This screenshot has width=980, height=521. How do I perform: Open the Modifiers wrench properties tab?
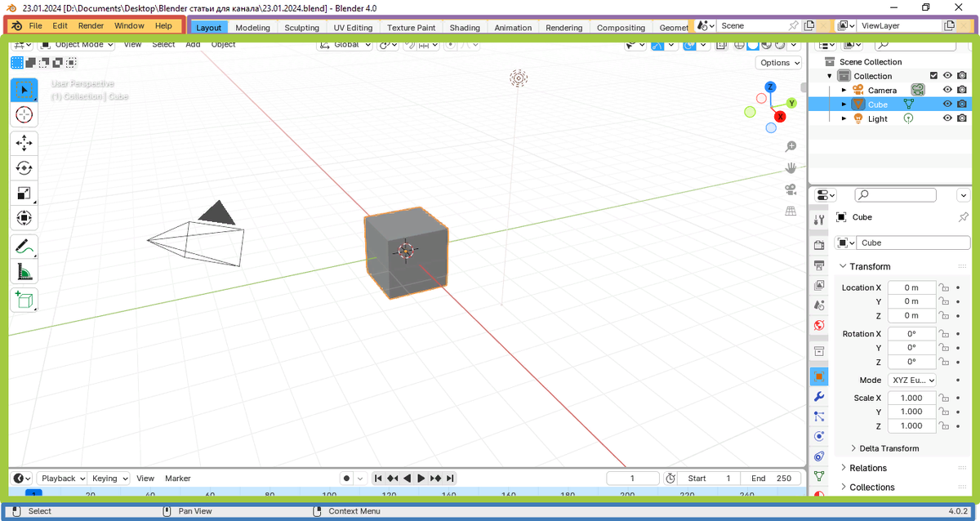point(819,396)
